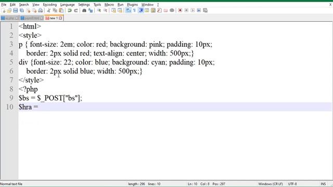Cut selection using scissors icon
Viewport: 333px width, 187px height.
coord(48,10)
